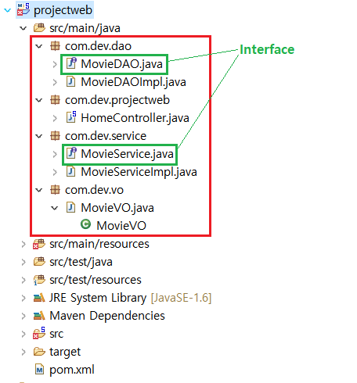
Task: Select the projectweb project label
Action: coord(63,10)
